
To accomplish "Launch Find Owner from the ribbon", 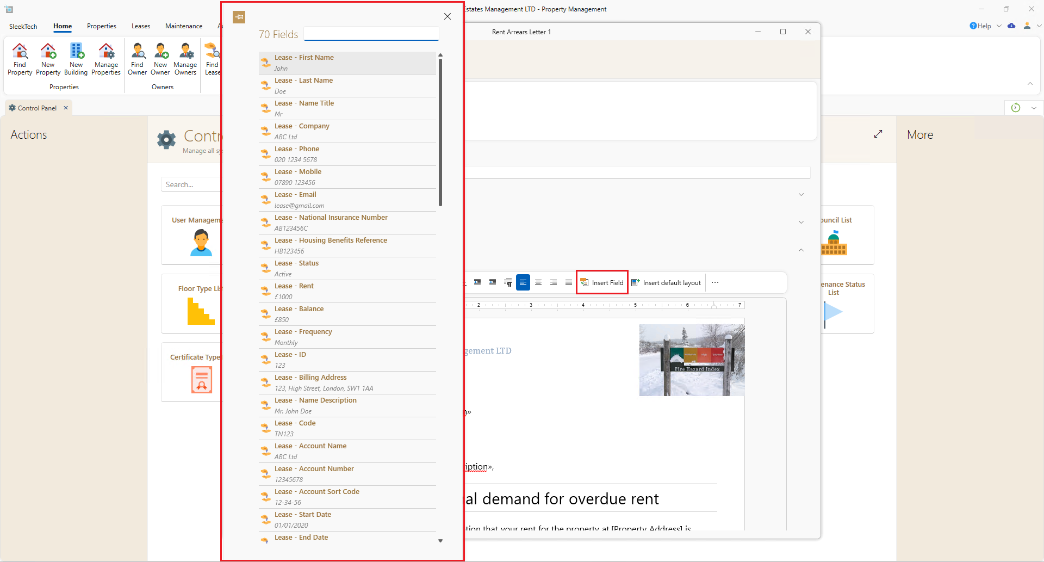I will pos(138,59).
